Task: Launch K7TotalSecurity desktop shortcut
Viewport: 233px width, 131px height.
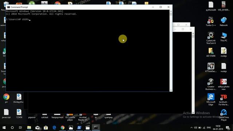Action: 211,68
